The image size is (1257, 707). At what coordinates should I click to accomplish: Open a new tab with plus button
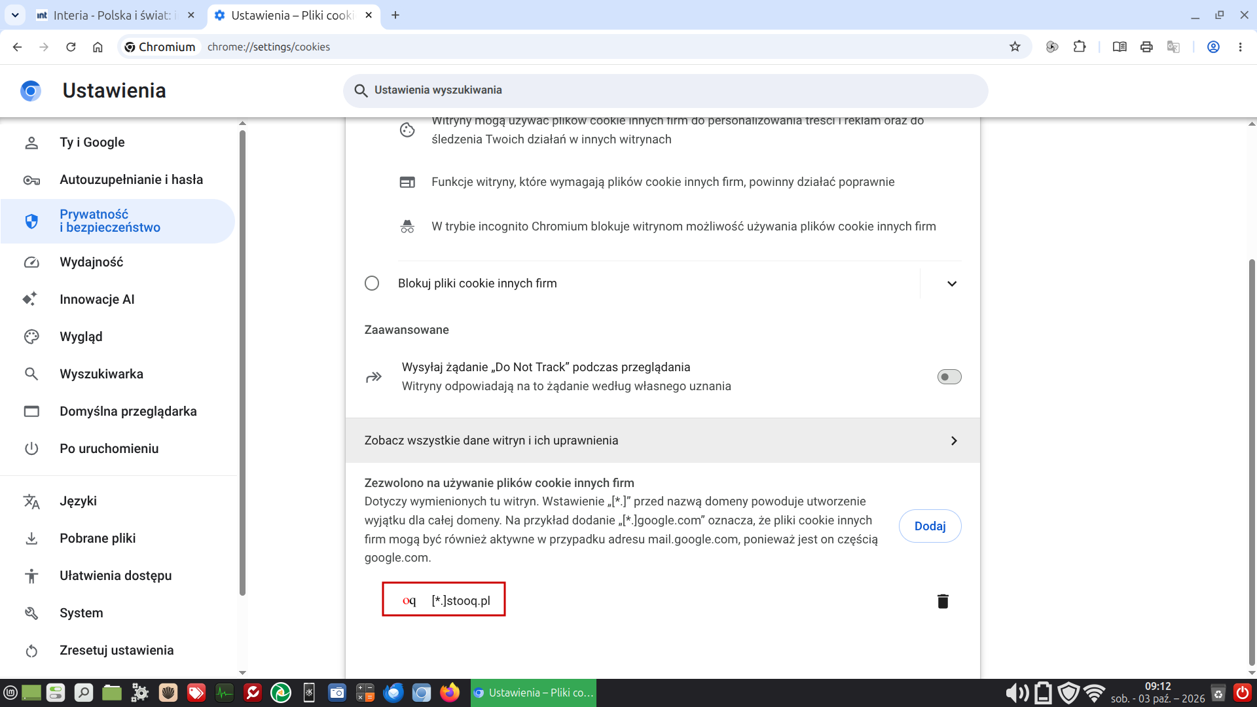pos(395,15)
